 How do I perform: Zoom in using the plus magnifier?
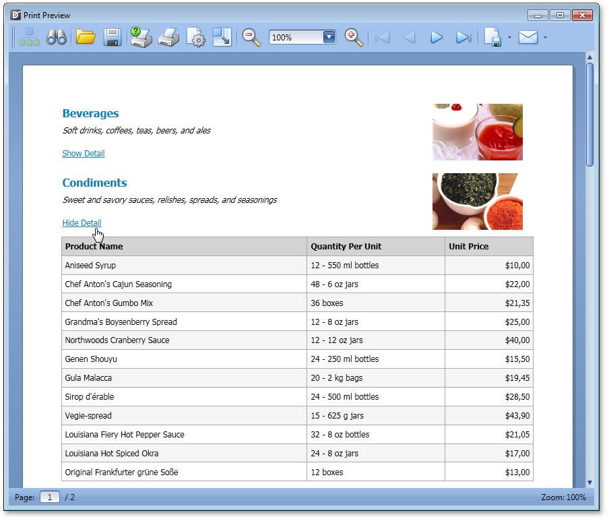pos(354,37)
